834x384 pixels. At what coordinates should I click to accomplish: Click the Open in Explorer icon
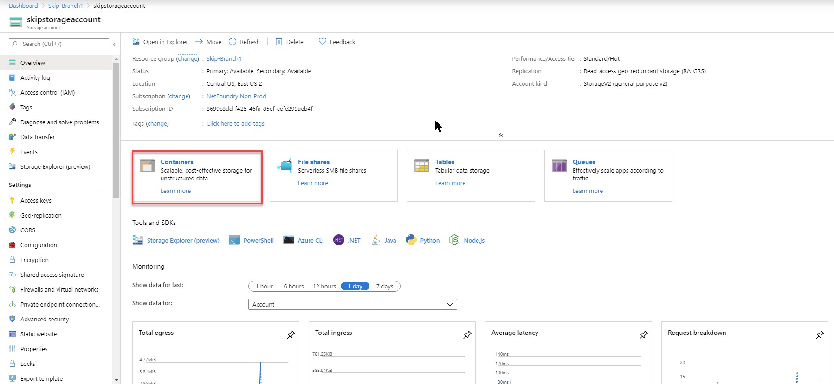[x=136, y=41]
